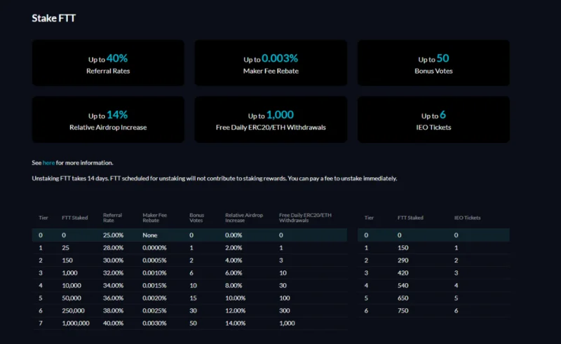Select the 8.00% airdrop increase cell
Viewport: 561px width, 344px height.
[x=234, y=285]
